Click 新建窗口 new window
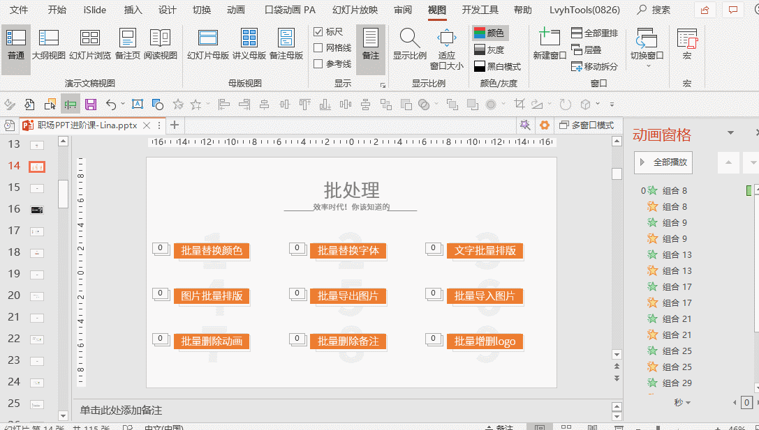 [550, 45]
